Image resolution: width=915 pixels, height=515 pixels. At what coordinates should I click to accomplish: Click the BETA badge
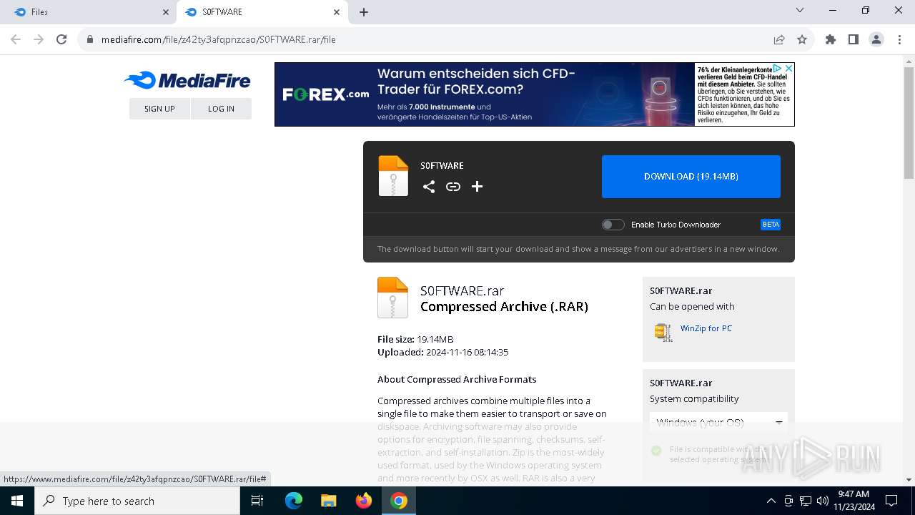point(771,225)
